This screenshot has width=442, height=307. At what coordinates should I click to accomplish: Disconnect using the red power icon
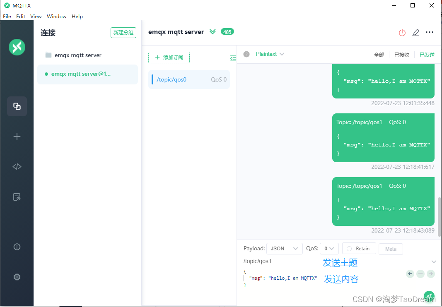pyautogui.click(x=402, y=33)
